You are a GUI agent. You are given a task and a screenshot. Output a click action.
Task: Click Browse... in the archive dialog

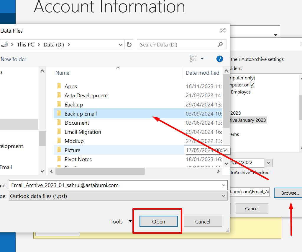tap(290, 193)
